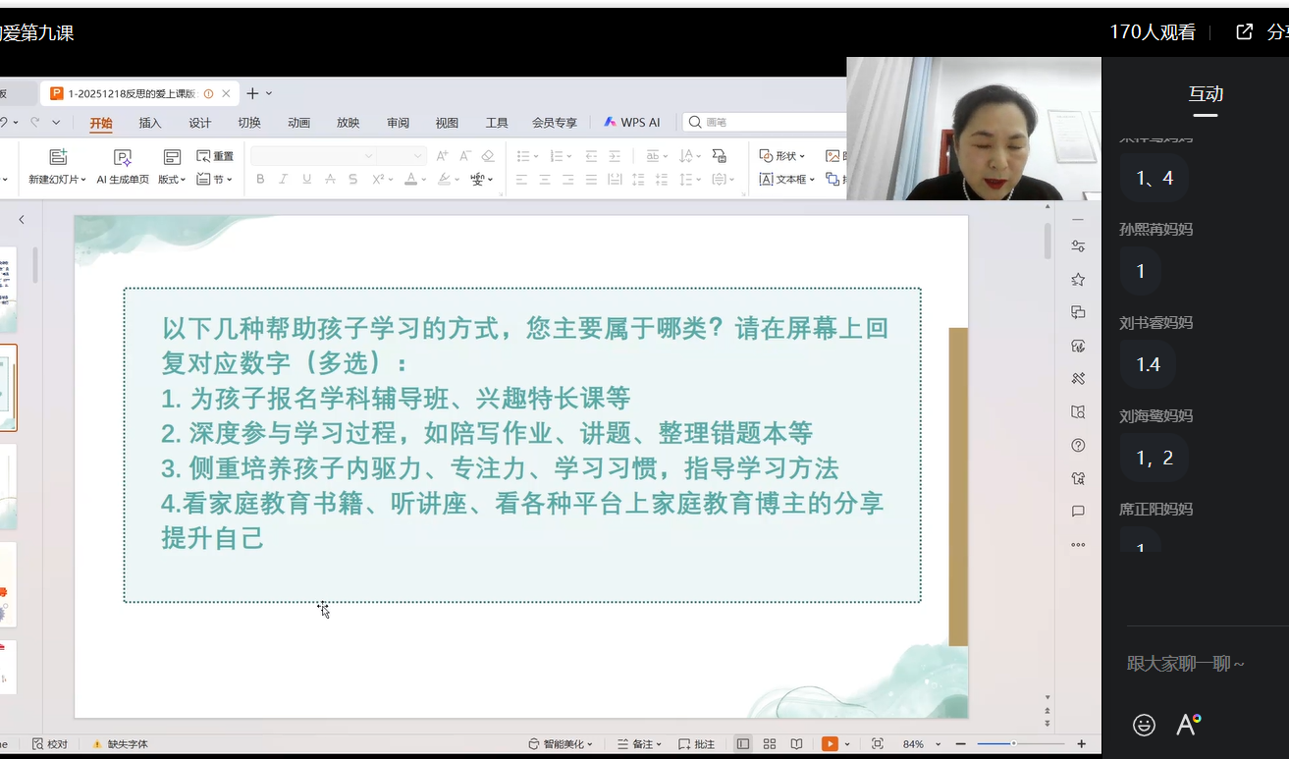
Task: Switch to the 插入 ribbon tab
Action: tap(150, 123)
